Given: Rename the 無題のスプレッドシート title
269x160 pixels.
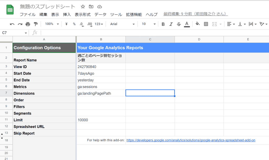Looking at the screenshot, I should pos(48,7).
